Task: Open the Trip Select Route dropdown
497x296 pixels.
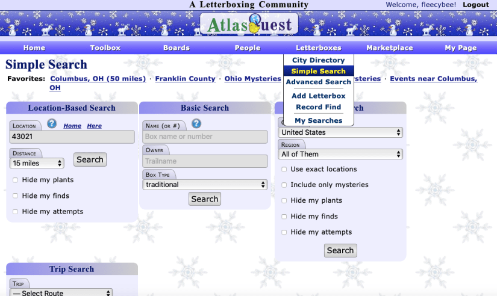Action: pyautogui.click(x=61, y=293)
